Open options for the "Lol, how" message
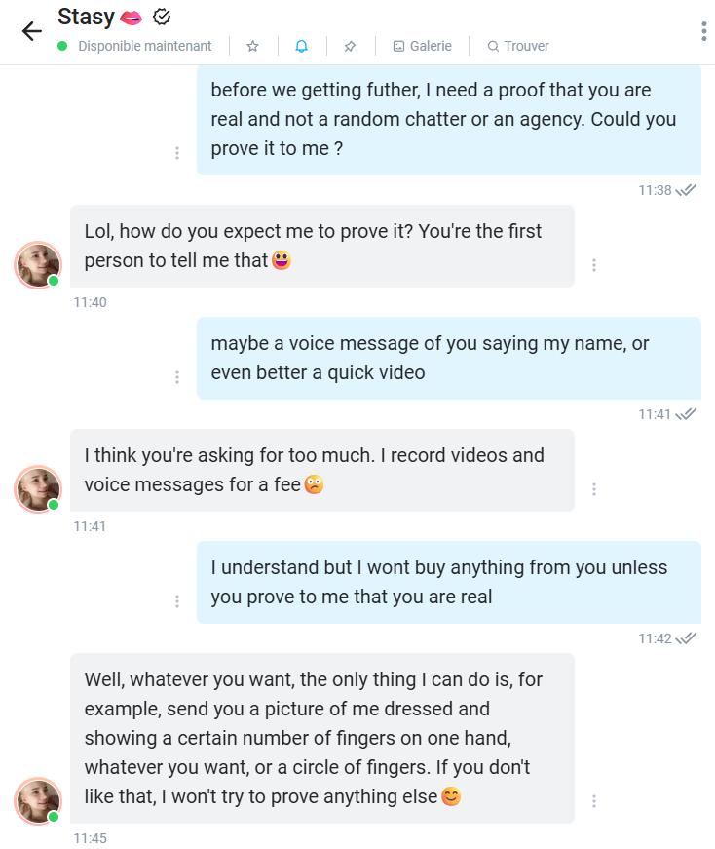 coord(594,265)
